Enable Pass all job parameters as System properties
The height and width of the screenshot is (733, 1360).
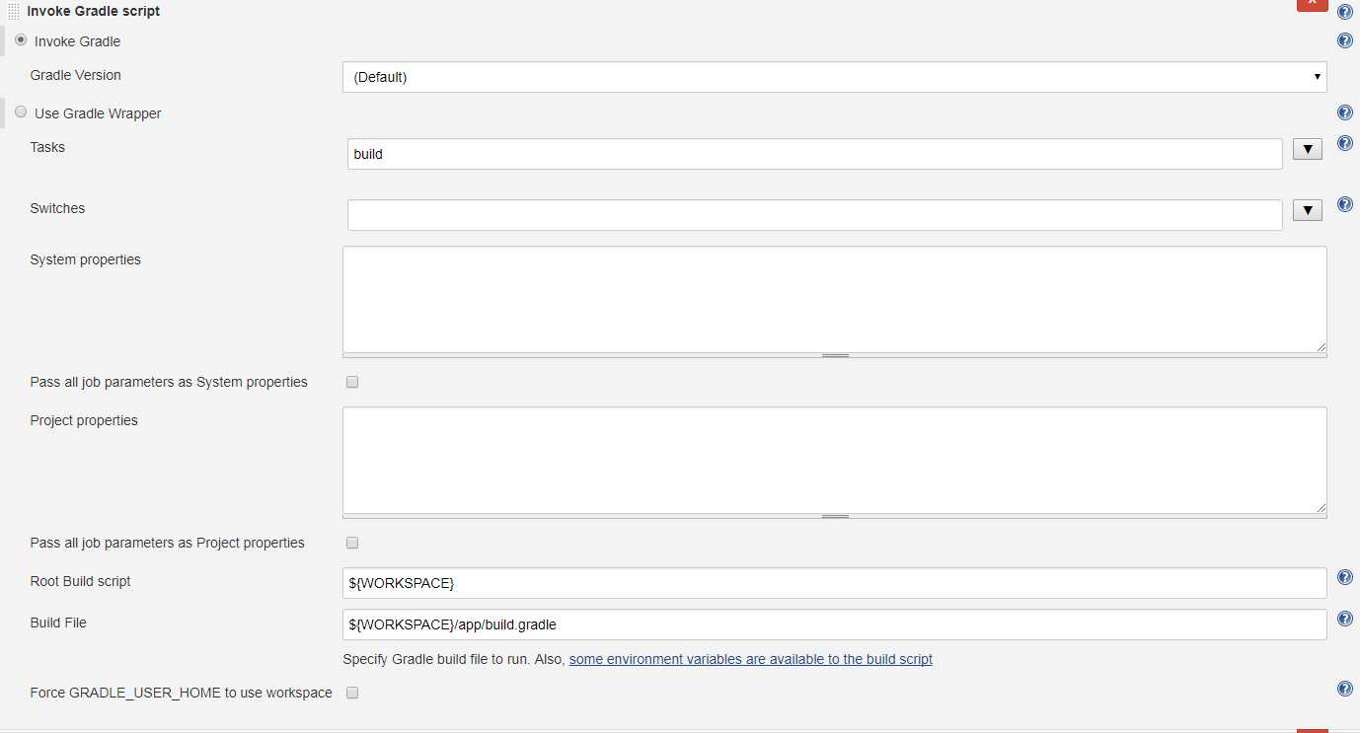[352, 382]
